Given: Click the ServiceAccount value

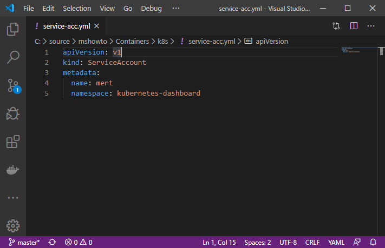Looking at the screenshot, I should click(x=117, y=63).
